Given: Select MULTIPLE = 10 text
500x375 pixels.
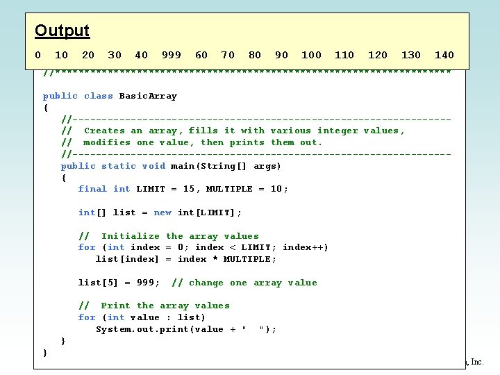Looking at the screenshot, I should tap(244, 189).
